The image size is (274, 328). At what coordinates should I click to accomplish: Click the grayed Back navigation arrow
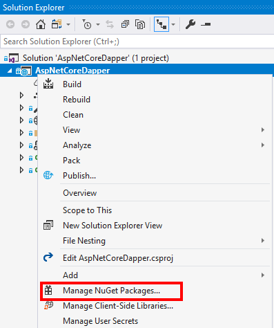point(10,24)
